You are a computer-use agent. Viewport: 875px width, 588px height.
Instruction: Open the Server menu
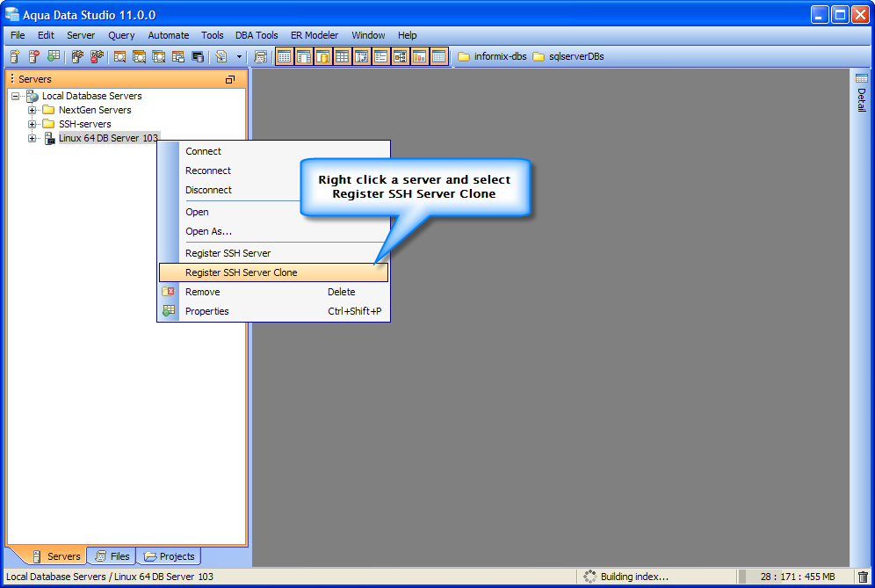pos(81,35)
